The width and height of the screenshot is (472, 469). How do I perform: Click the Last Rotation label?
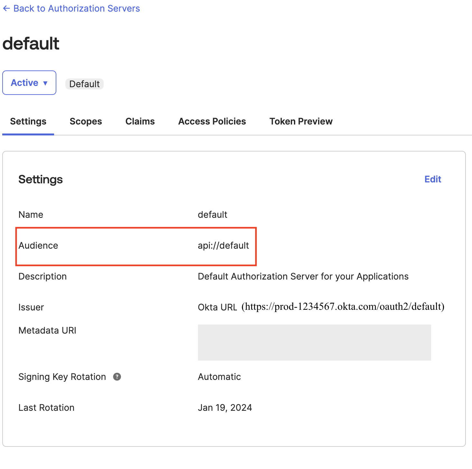[46, 408]
